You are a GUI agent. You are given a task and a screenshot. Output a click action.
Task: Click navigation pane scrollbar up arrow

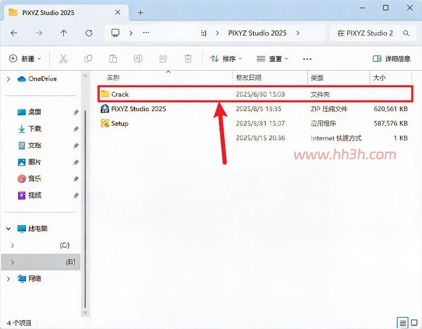pyautogui.click(x=85, y=76)
